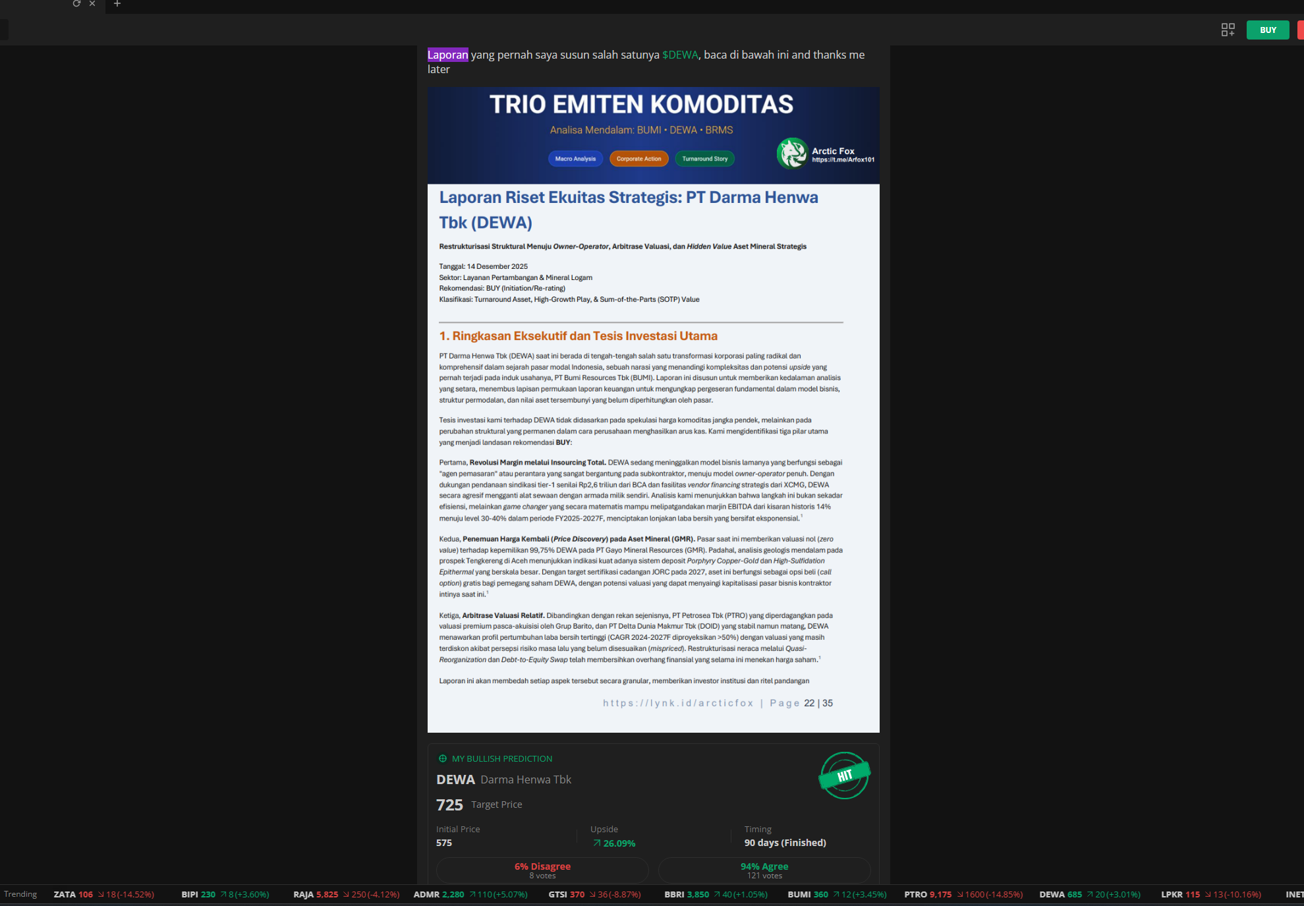Select the Turnaround Story pill
This screenshot has height=906, width=1304.
pos(704,159)
